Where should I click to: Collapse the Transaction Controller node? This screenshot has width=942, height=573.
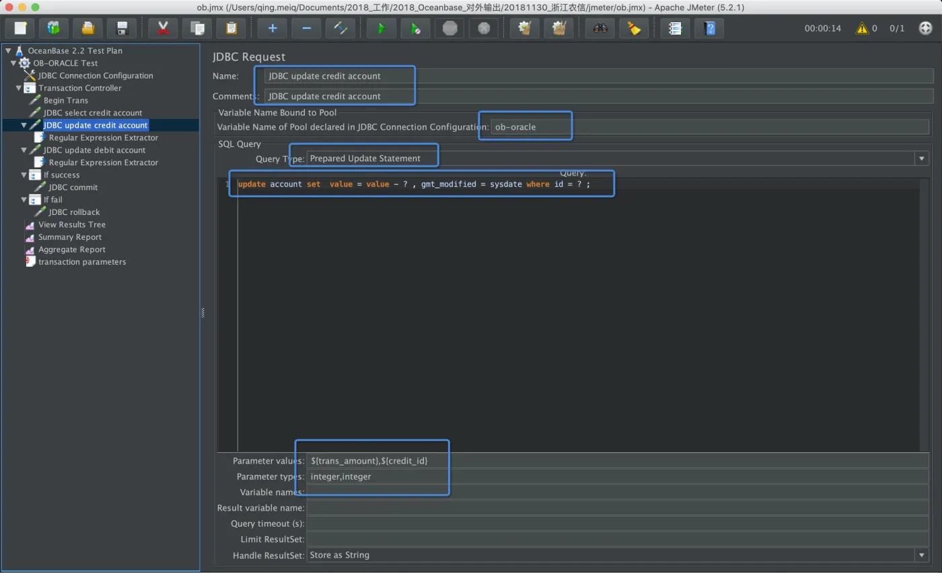[18, 88]
